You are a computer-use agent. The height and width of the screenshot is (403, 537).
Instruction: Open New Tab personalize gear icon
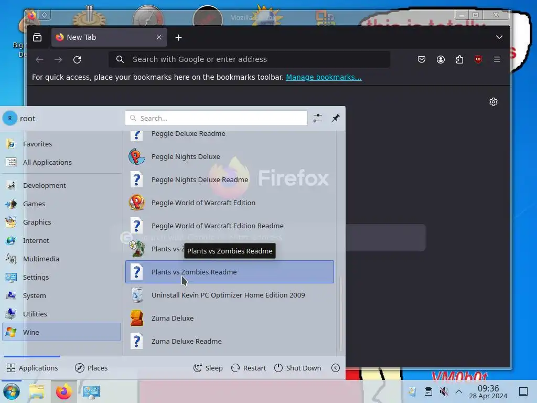coord(493,102)
